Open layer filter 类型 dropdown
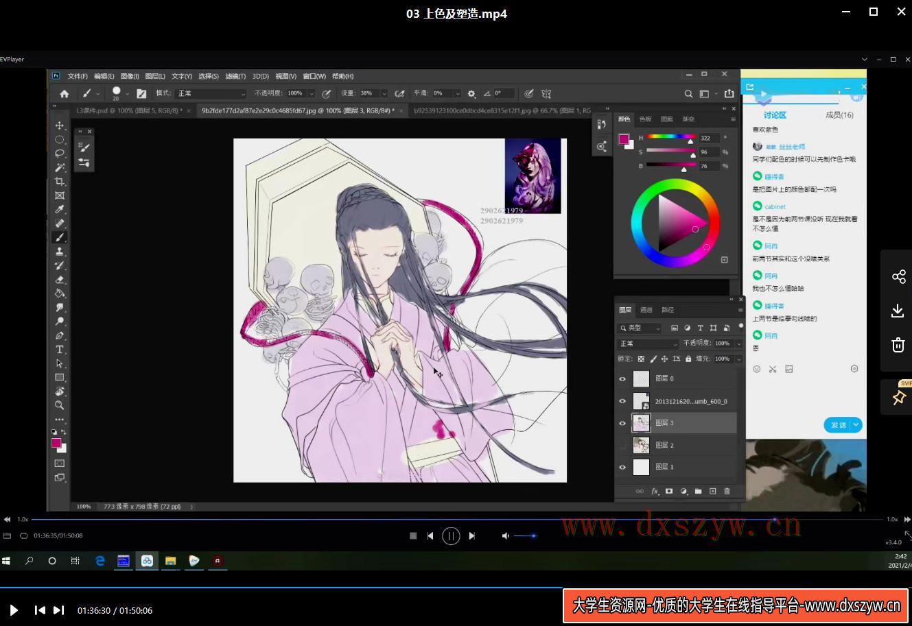The image size is (912, 626). coord(640,328)
